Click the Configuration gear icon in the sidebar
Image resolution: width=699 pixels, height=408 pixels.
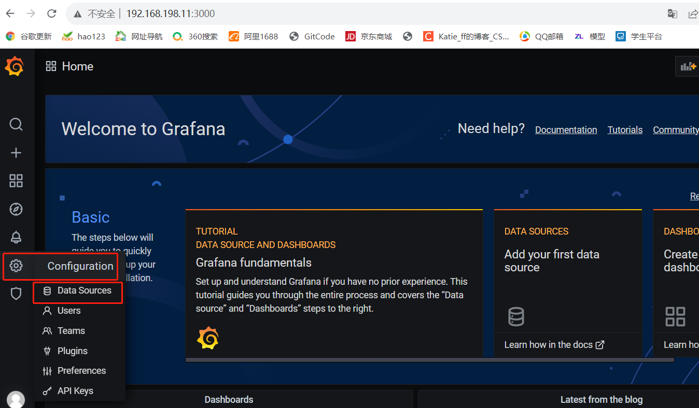(x=16, y=266)
